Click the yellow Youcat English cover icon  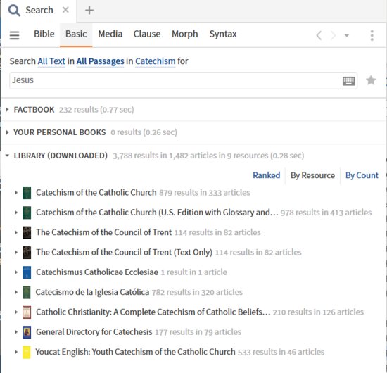pyautogui.click(x=27, y=352)
